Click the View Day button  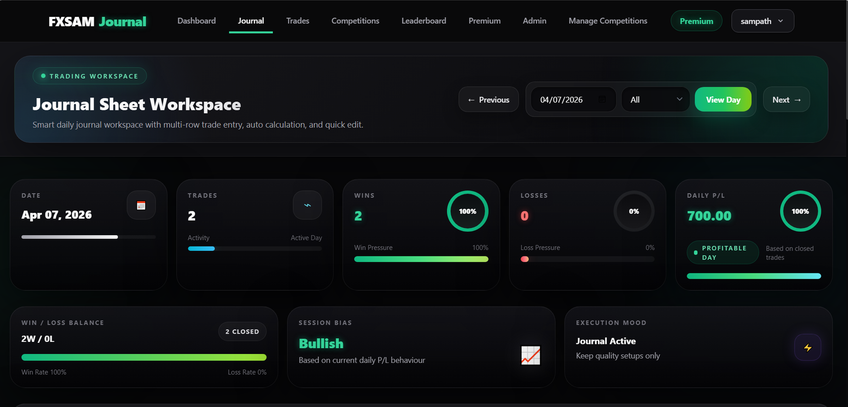tap(723, 100)
